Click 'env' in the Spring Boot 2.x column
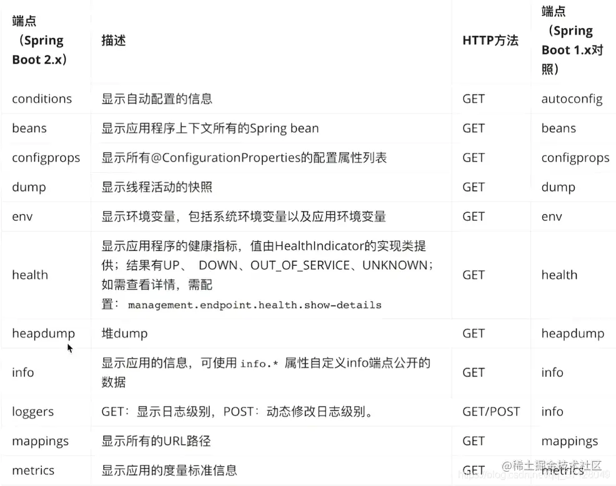The height and width of the screenshot is (486, 616). (22, 216)
